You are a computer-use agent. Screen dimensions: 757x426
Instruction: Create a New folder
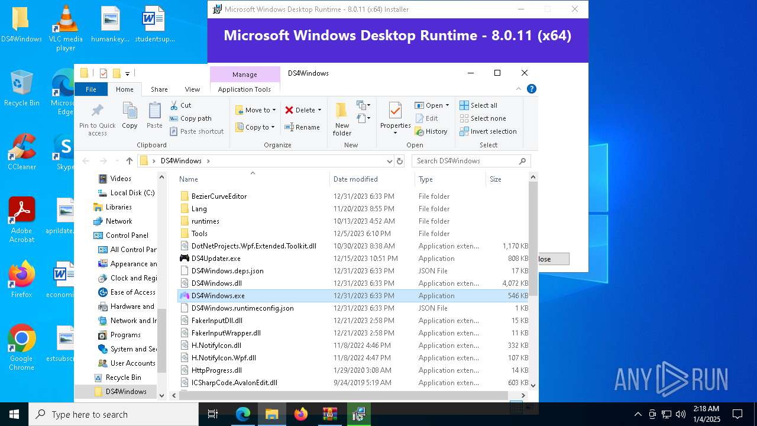click(x=342, y=119)
